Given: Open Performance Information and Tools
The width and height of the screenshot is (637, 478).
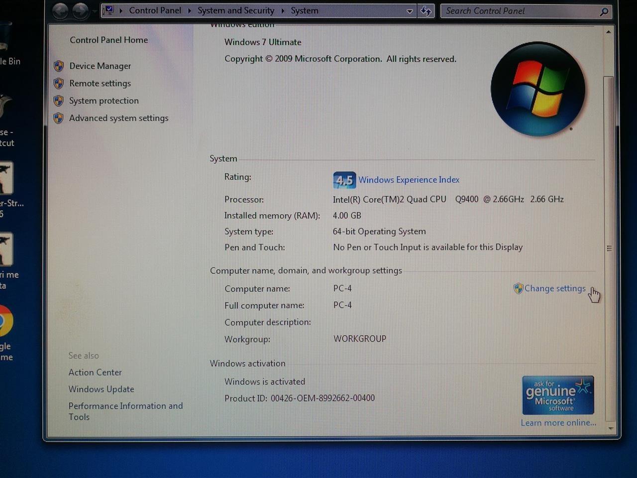Looking at the screenshot, I should tap(126, 411).
